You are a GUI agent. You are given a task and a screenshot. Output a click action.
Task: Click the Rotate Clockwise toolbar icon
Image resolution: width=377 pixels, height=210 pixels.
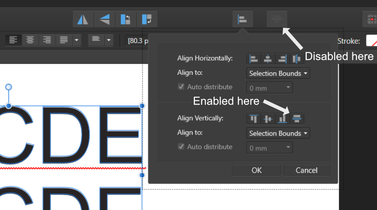pyautogui.click(x=147, y=19)
